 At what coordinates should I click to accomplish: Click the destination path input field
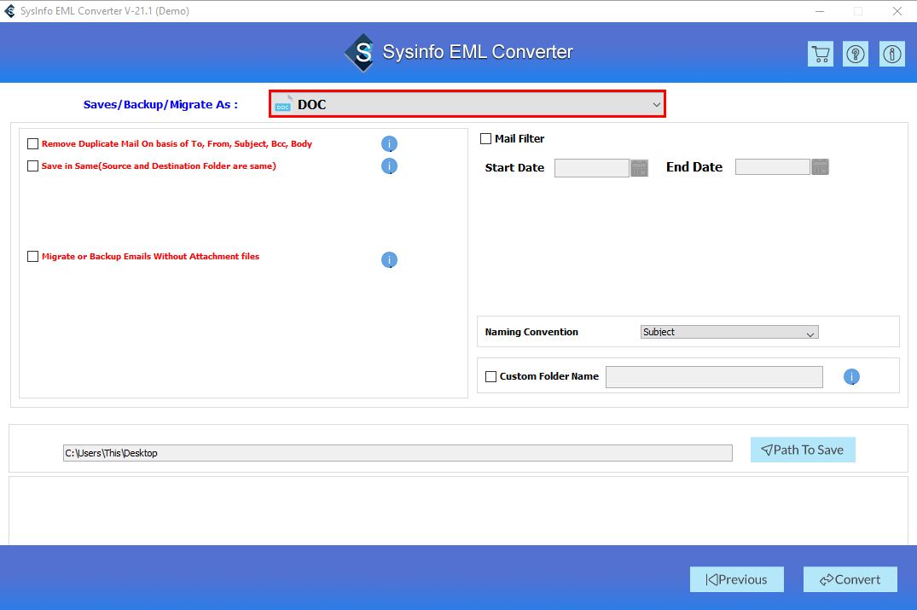(x=397, y=452)
